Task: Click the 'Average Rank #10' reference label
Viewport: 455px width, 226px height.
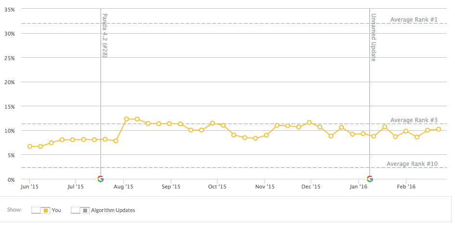Action: pos(412,164)
